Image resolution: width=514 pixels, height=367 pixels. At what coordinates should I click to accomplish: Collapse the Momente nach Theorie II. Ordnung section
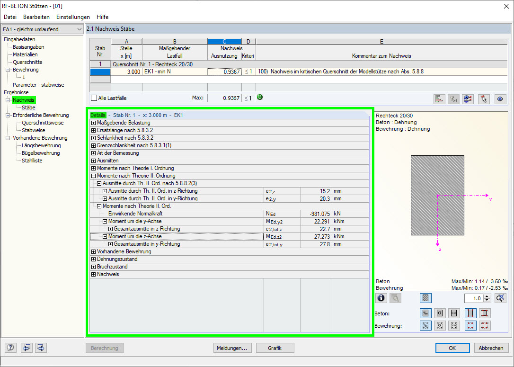[x=92, y=175]
